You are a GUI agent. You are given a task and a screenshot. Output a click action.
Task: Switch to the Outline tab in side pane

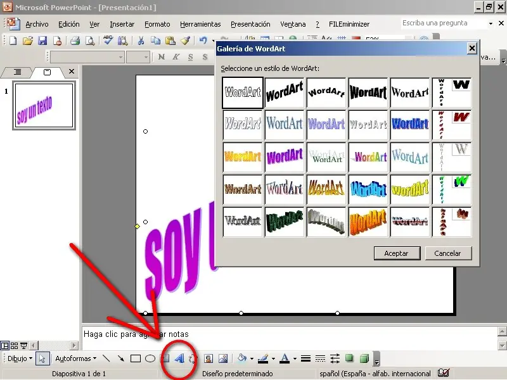18,72
